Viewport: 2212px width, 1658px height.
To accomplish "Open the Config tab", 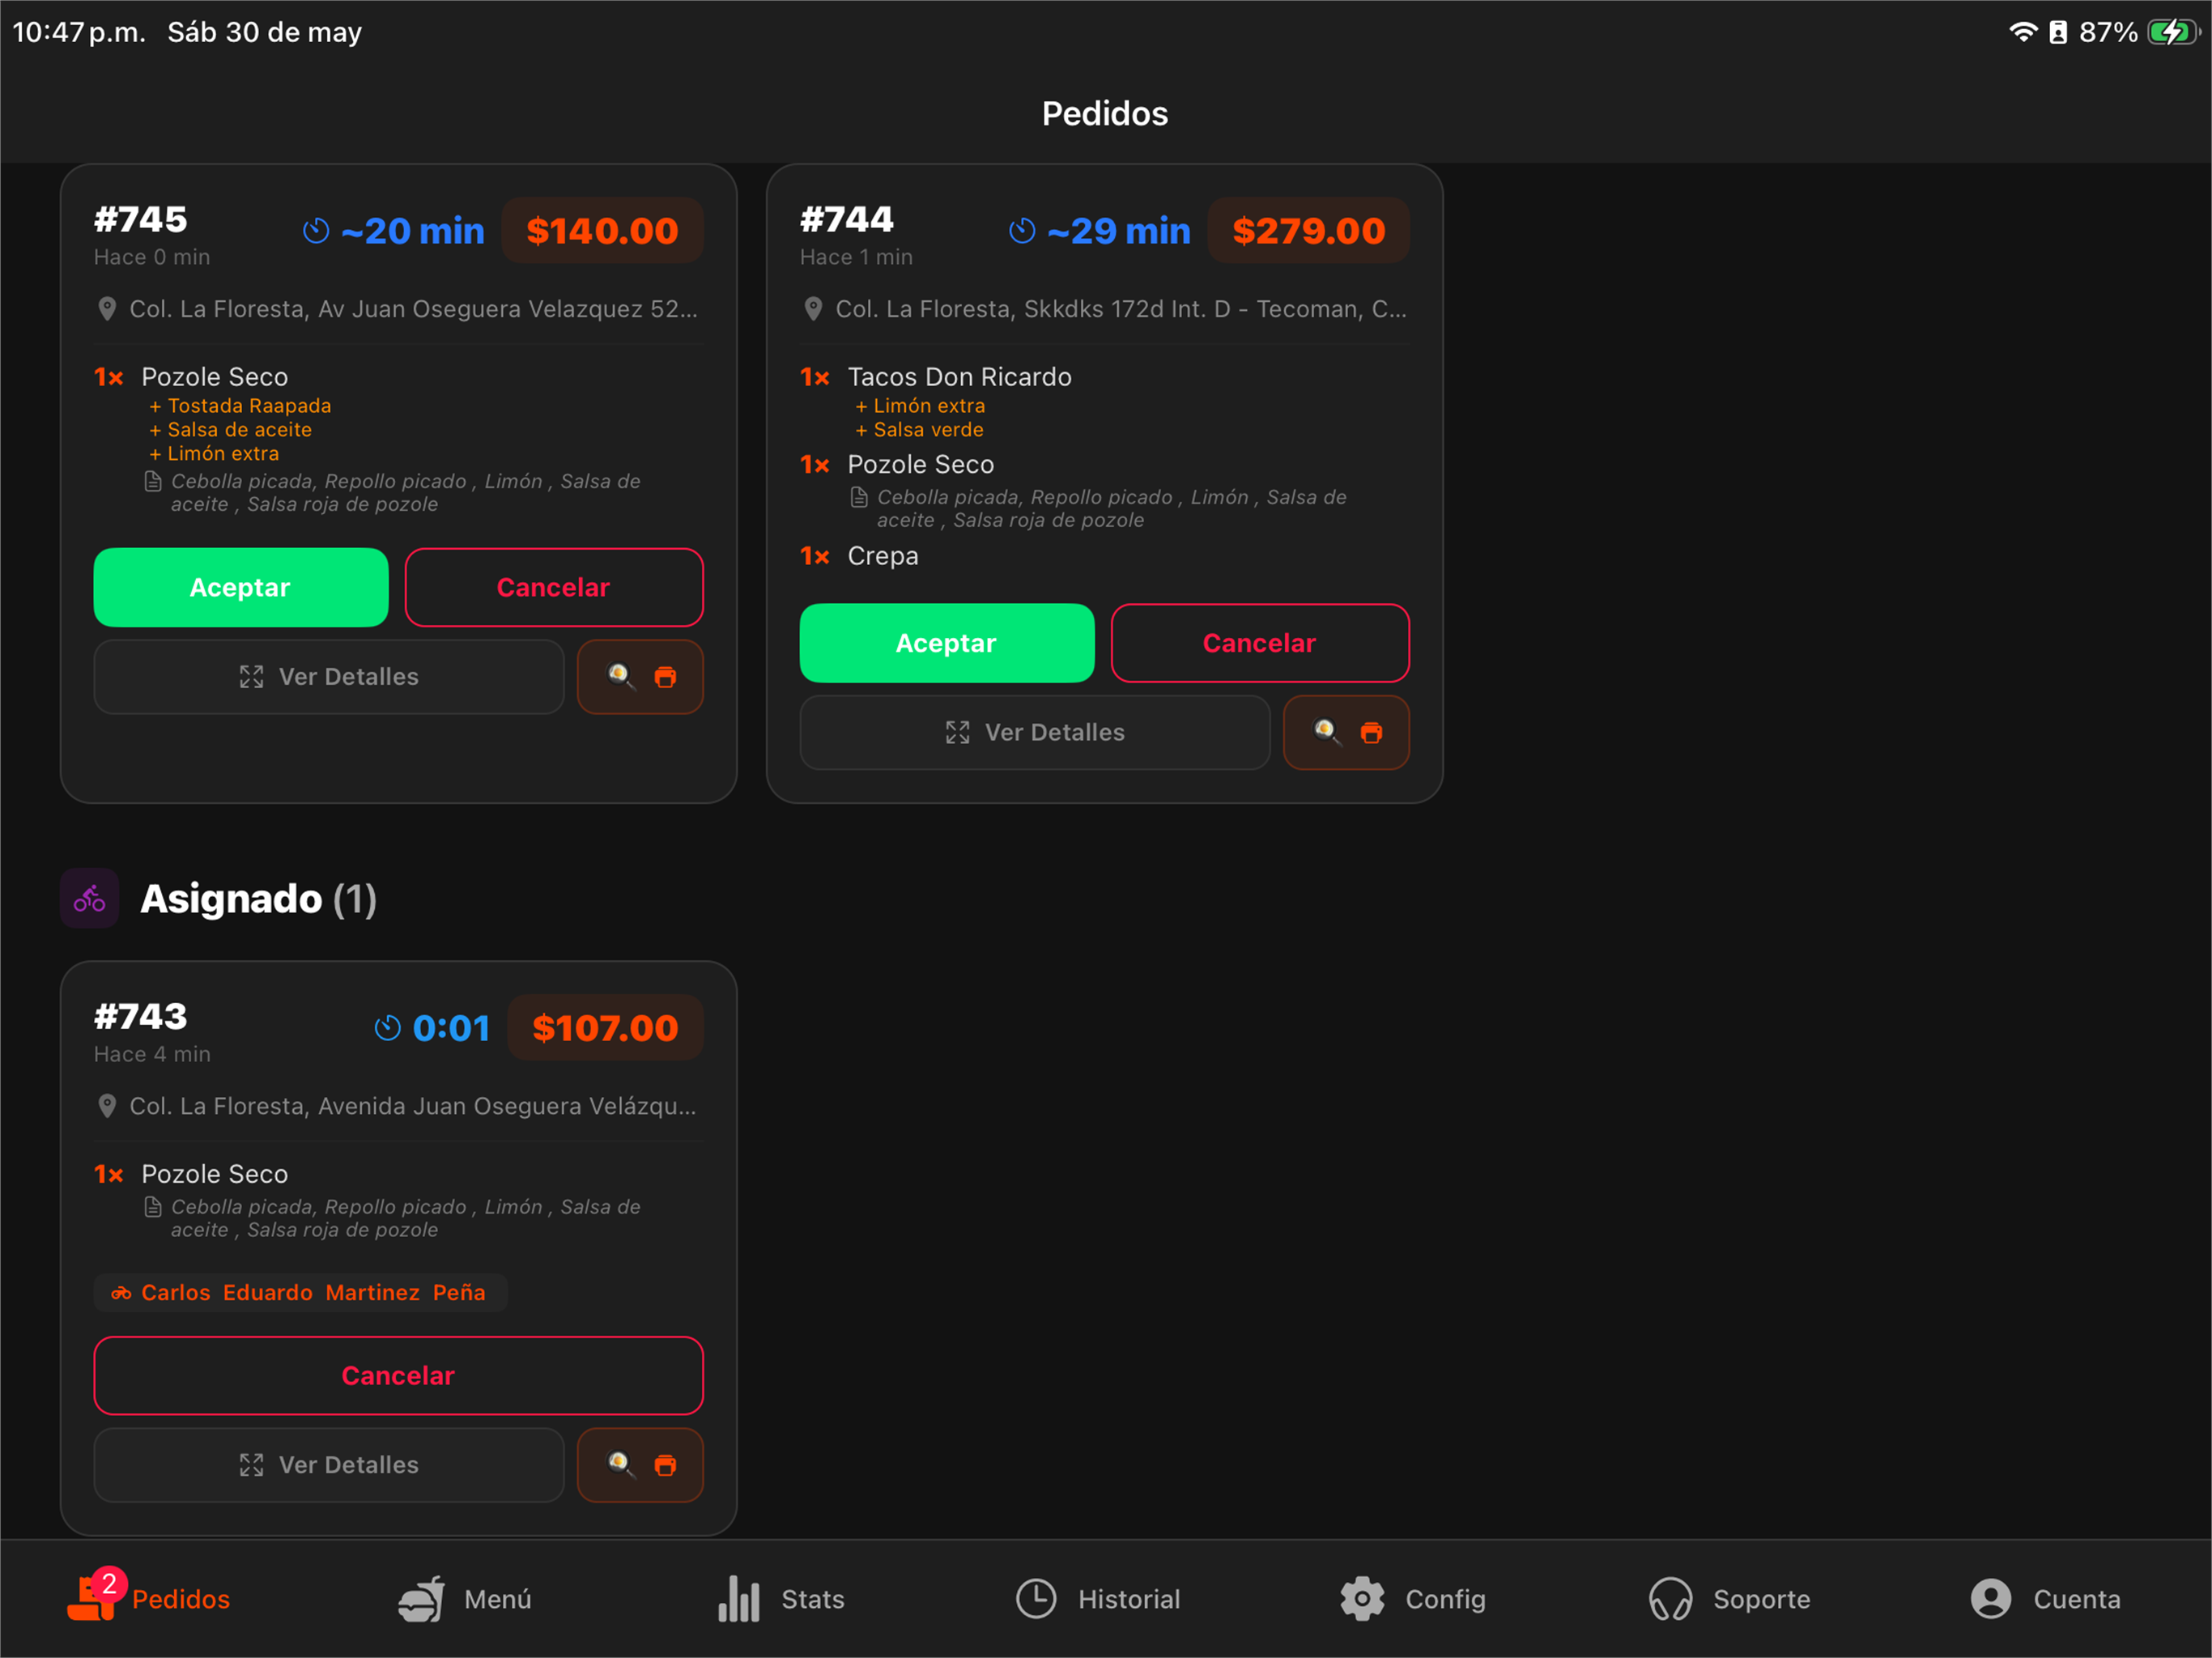I will click(1413, 1598).
